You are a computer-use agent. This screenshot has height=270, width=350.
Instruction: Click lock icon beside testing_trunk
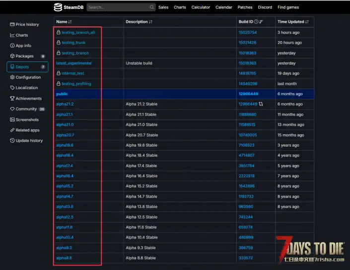(x=59, y=42)
